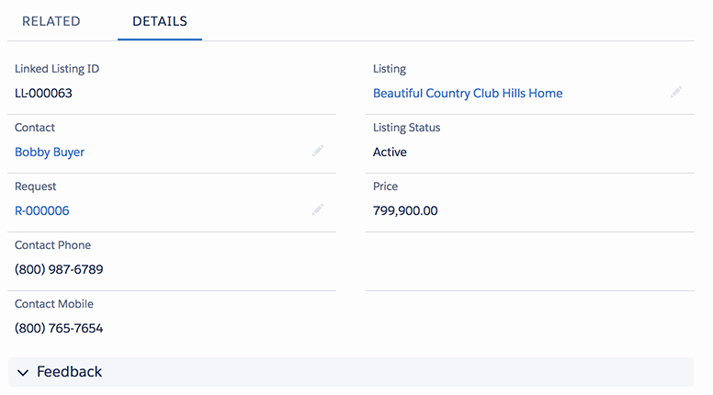
Task: Click the Contact Mobile field label
Action: [x=53, y=304]
